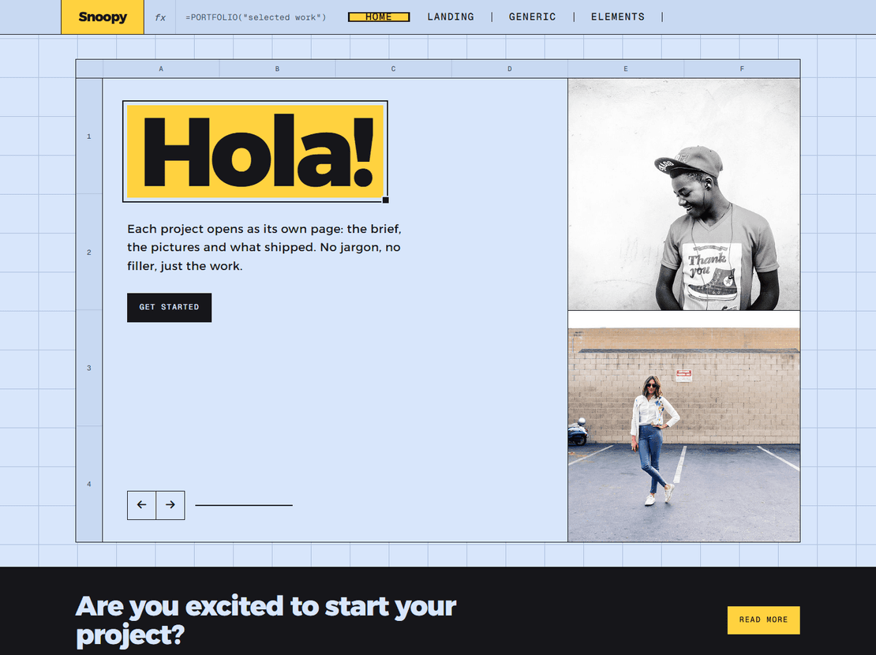
Task: Click the =PORTFOLIO("selected work") formula text
Action: [256, 17]
